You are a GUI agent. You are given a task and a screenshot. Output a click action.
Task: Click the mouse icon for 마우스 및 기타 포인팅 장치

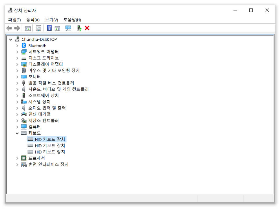point(24,70)
